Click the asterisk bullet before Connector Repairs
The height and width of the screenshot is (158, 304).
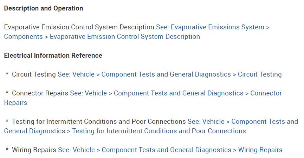pos(7,93)
